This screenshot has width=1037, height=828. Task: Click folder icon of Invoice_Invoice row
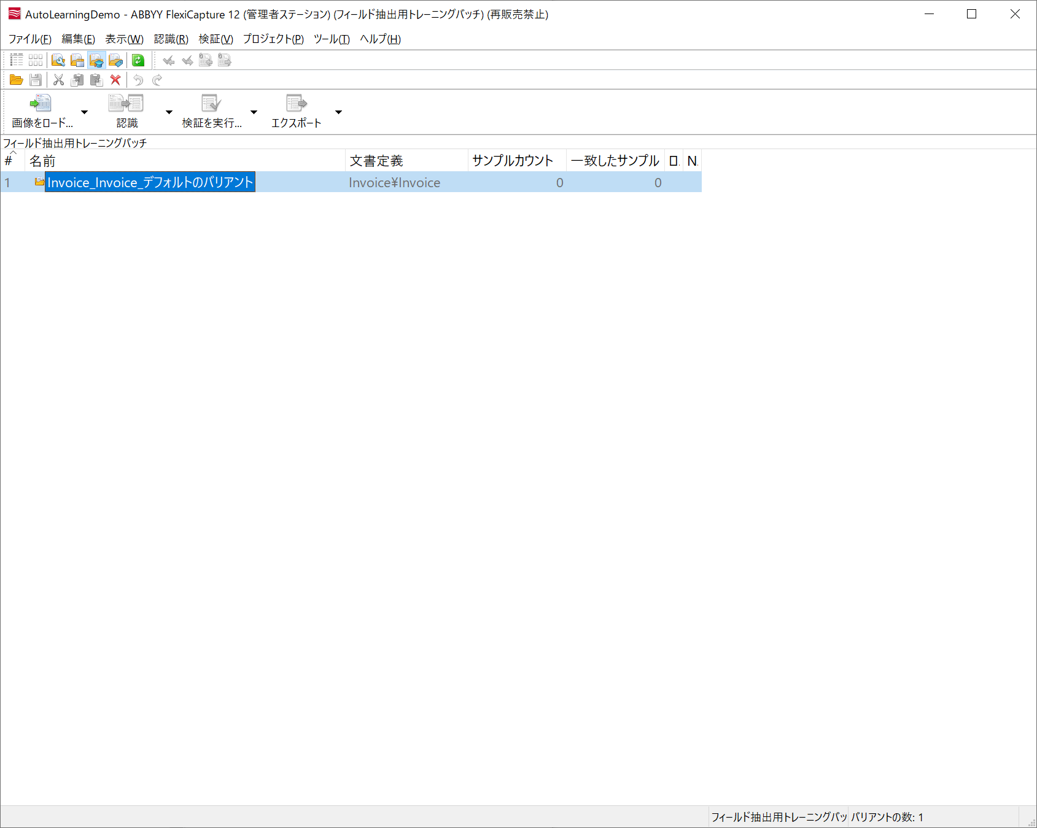click(39, 182)
